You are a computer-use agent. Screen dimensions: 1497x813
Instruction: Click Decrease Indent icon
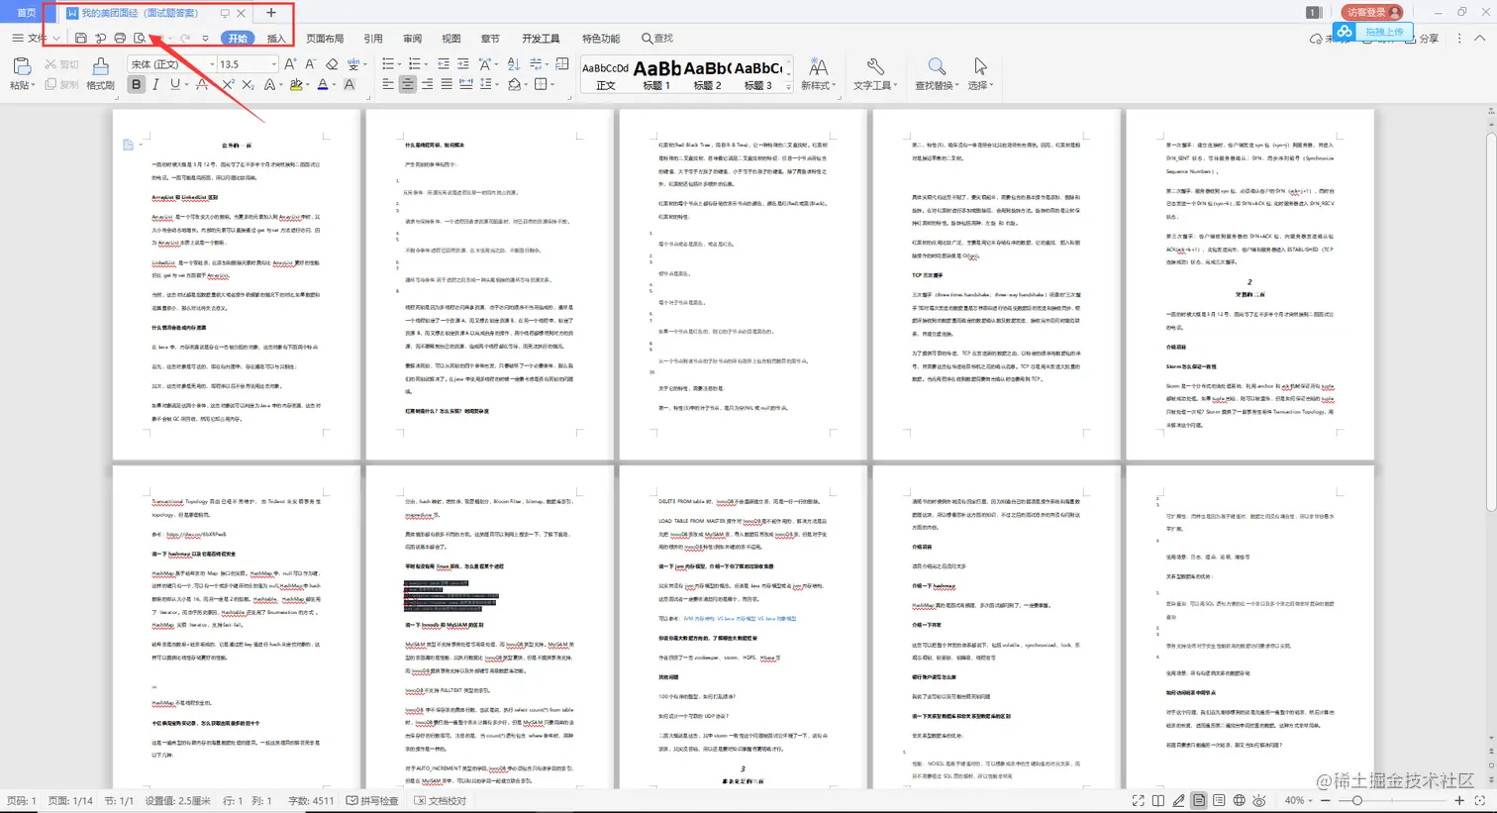click(444, 64)
